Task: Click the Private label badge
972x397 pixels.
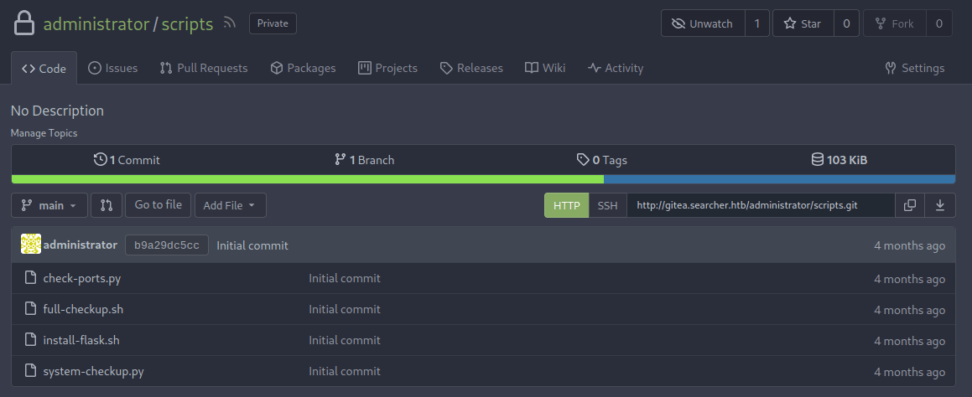Action: pyautogui.click(x=273, y=23)
